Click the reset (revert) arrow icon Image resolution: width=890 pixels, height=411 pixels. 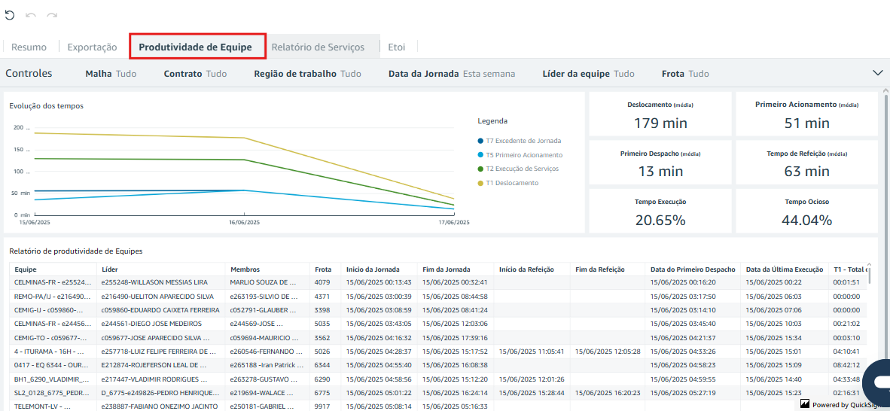10,15
